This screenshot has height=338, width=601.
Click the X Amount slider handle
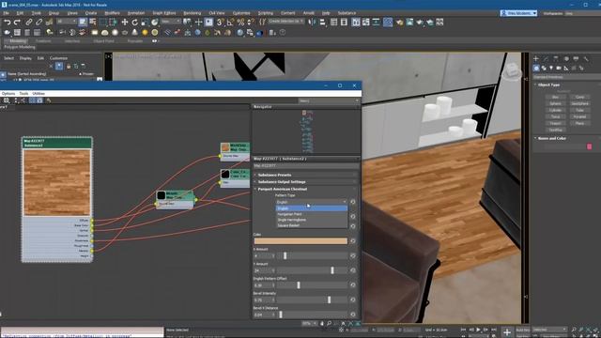click(285, 255)
